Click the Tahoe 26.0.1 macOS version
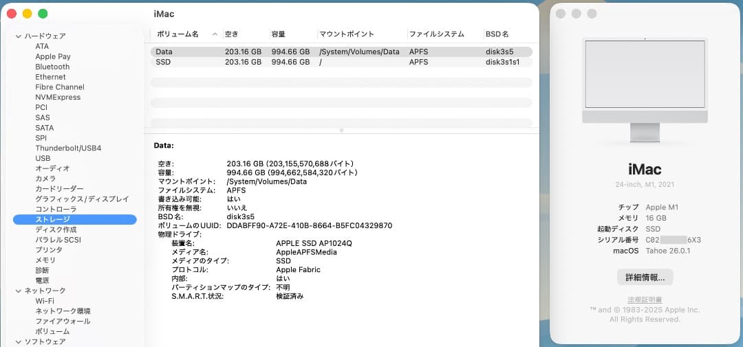743x347 pixels. [668, 251]
